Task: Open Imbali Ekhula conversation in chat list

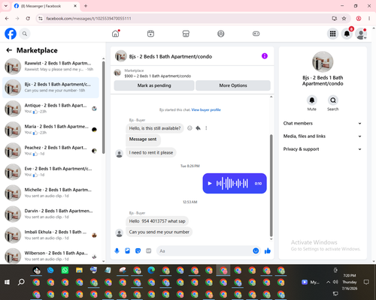Action: [51, 235]
